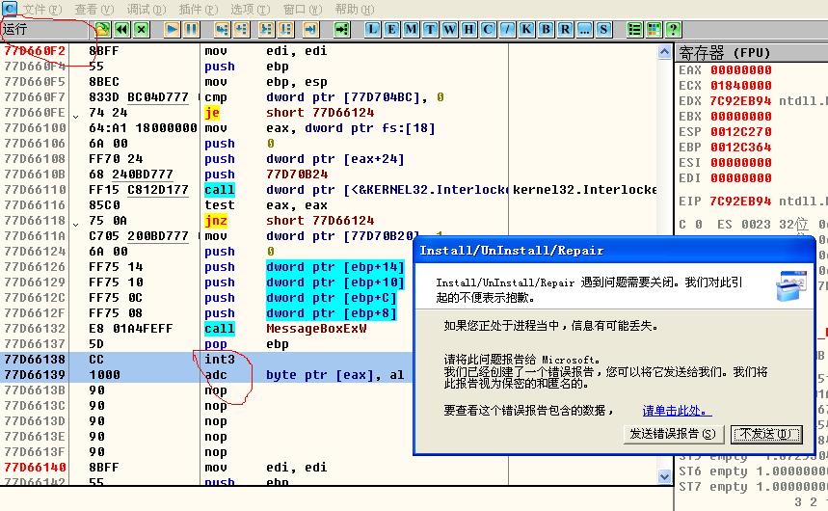Select the EDX register value 7C92EB94

pyautogui.click(x=741, y=101)
